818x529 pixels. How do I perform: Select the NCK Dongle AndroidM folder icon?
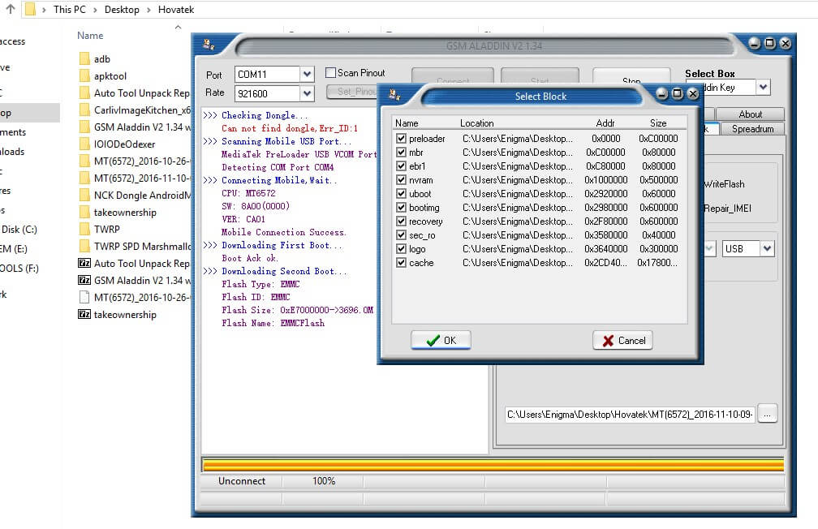pyautogui.click(x=84, y=195)
